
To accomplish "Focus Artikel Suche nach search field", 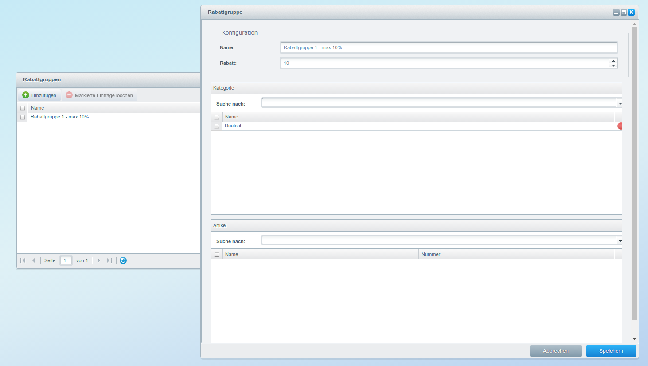I will tap(439, 240).
